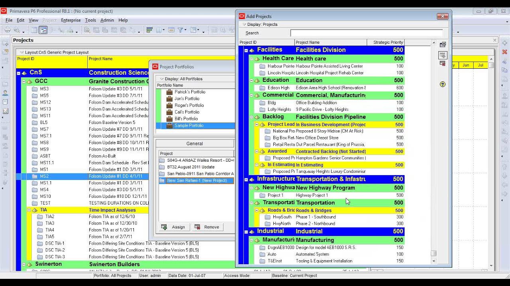Select the General tab in Project Portfolios

194,144
